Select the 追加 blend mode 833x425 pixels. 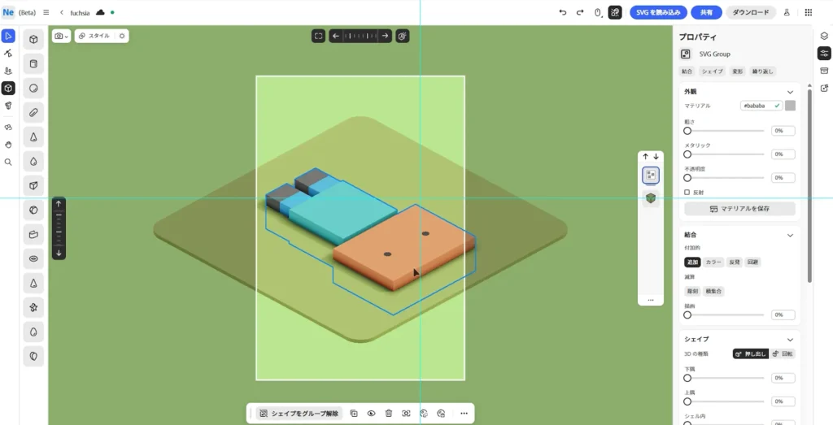[692, 262]
